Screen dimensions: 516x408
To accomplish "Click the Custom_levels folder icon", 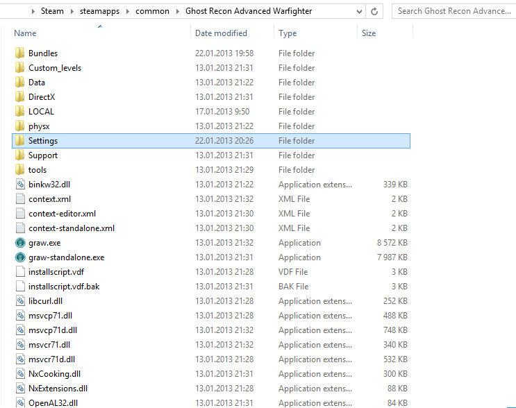I will pos(19,68).
